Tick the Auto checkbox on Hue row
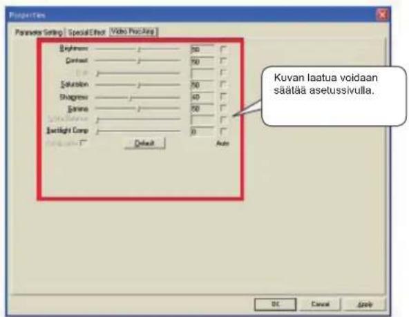Image resolution: width=409 pixels, height=317 pixels. point(223,73)
